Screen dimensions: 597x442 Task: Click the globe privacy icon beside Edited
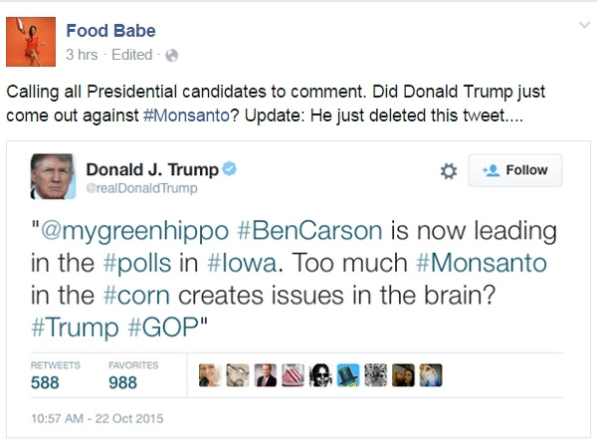point(171,55)
